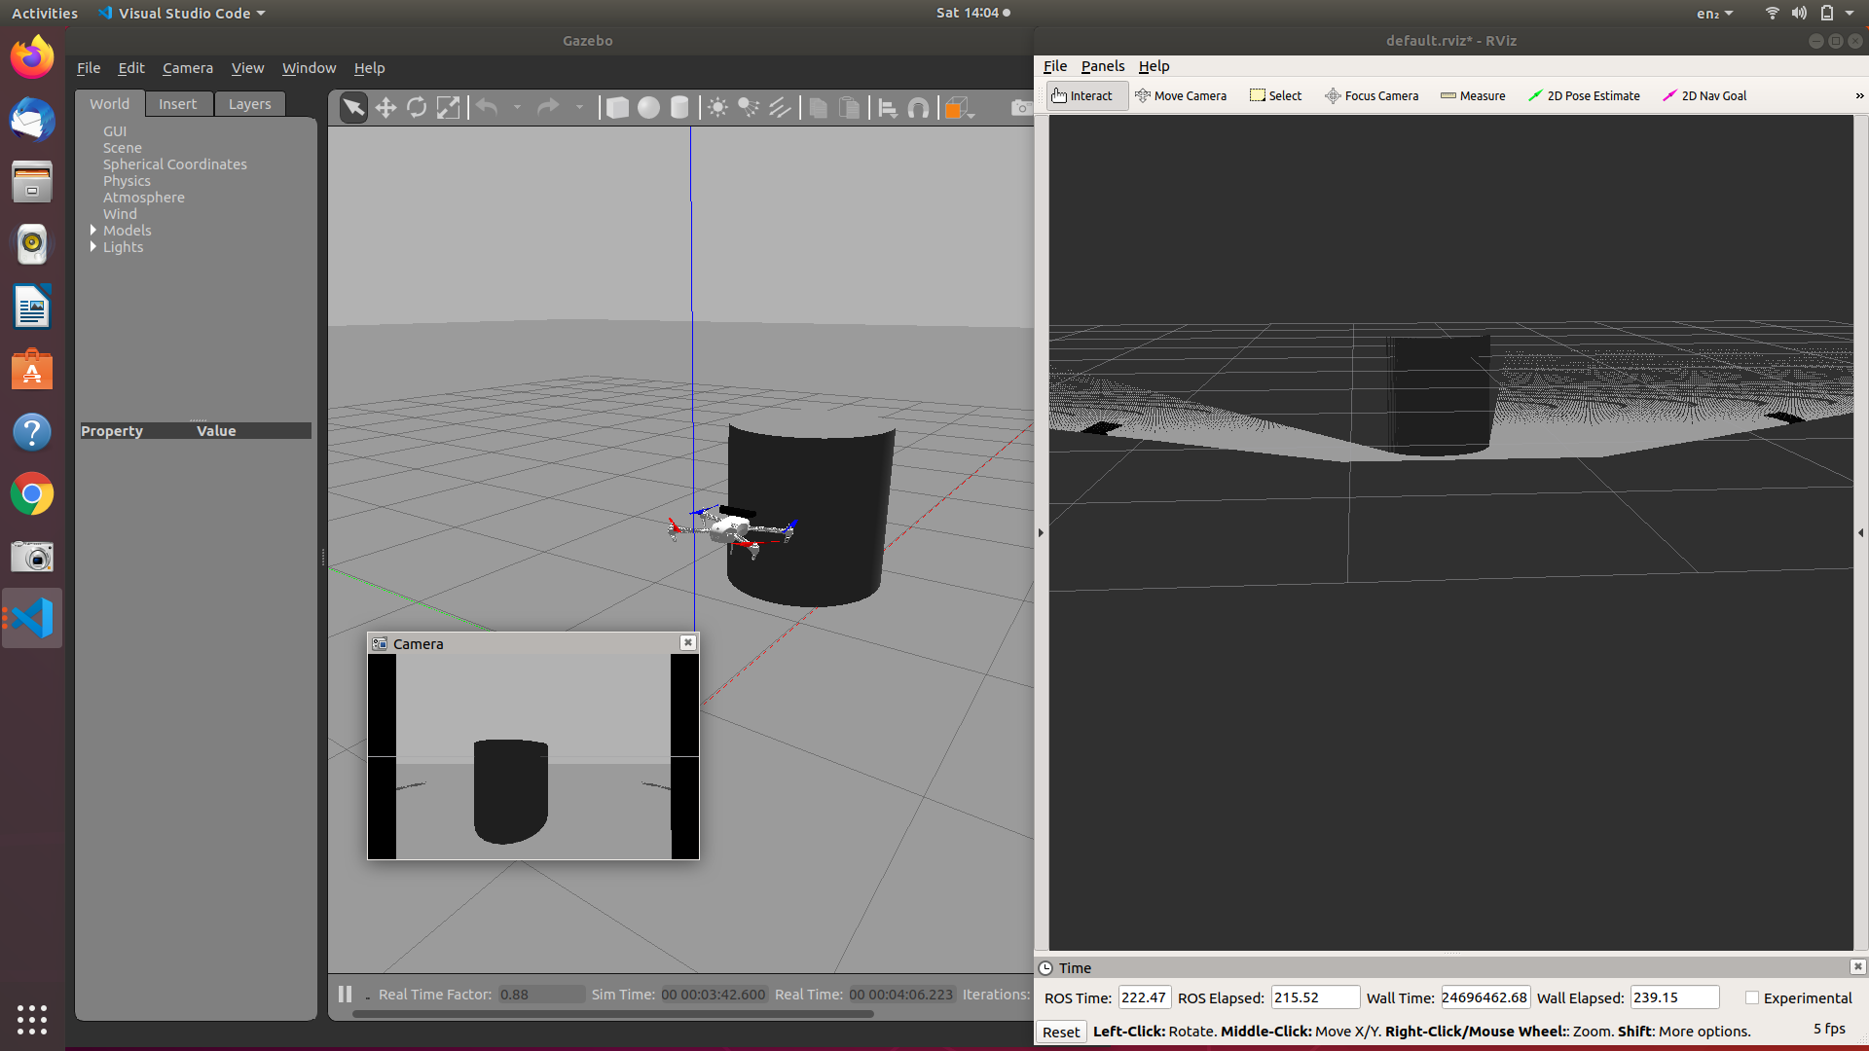Close the Camera preview window
The image size is (1869, 1051).
point(688,642)
